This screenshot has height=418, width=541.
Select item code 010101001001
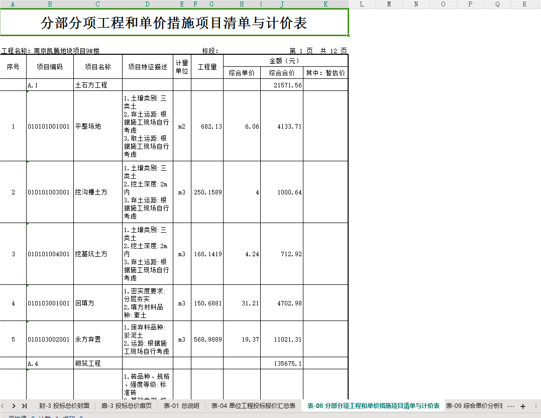click(x=50, y=126)
